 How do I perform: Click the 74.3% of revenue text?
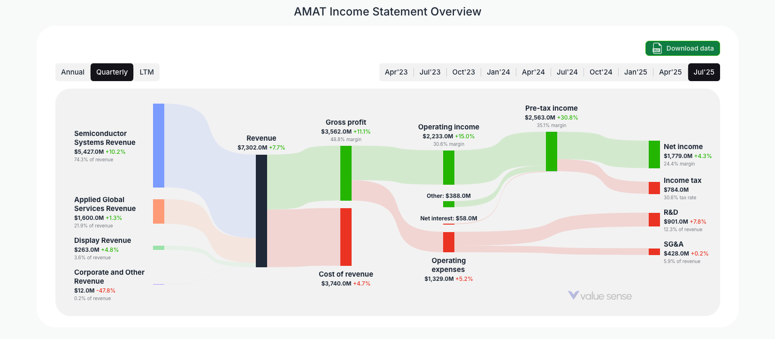tap(93, 160)
